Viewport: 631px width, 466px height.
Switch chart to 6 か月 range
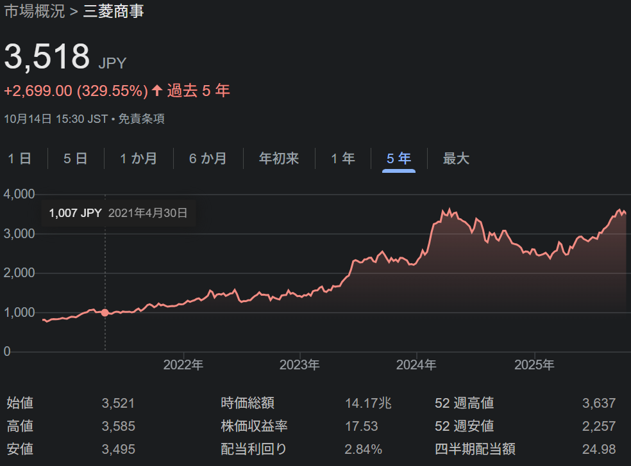pyautogui.click(x=207, y=159)
